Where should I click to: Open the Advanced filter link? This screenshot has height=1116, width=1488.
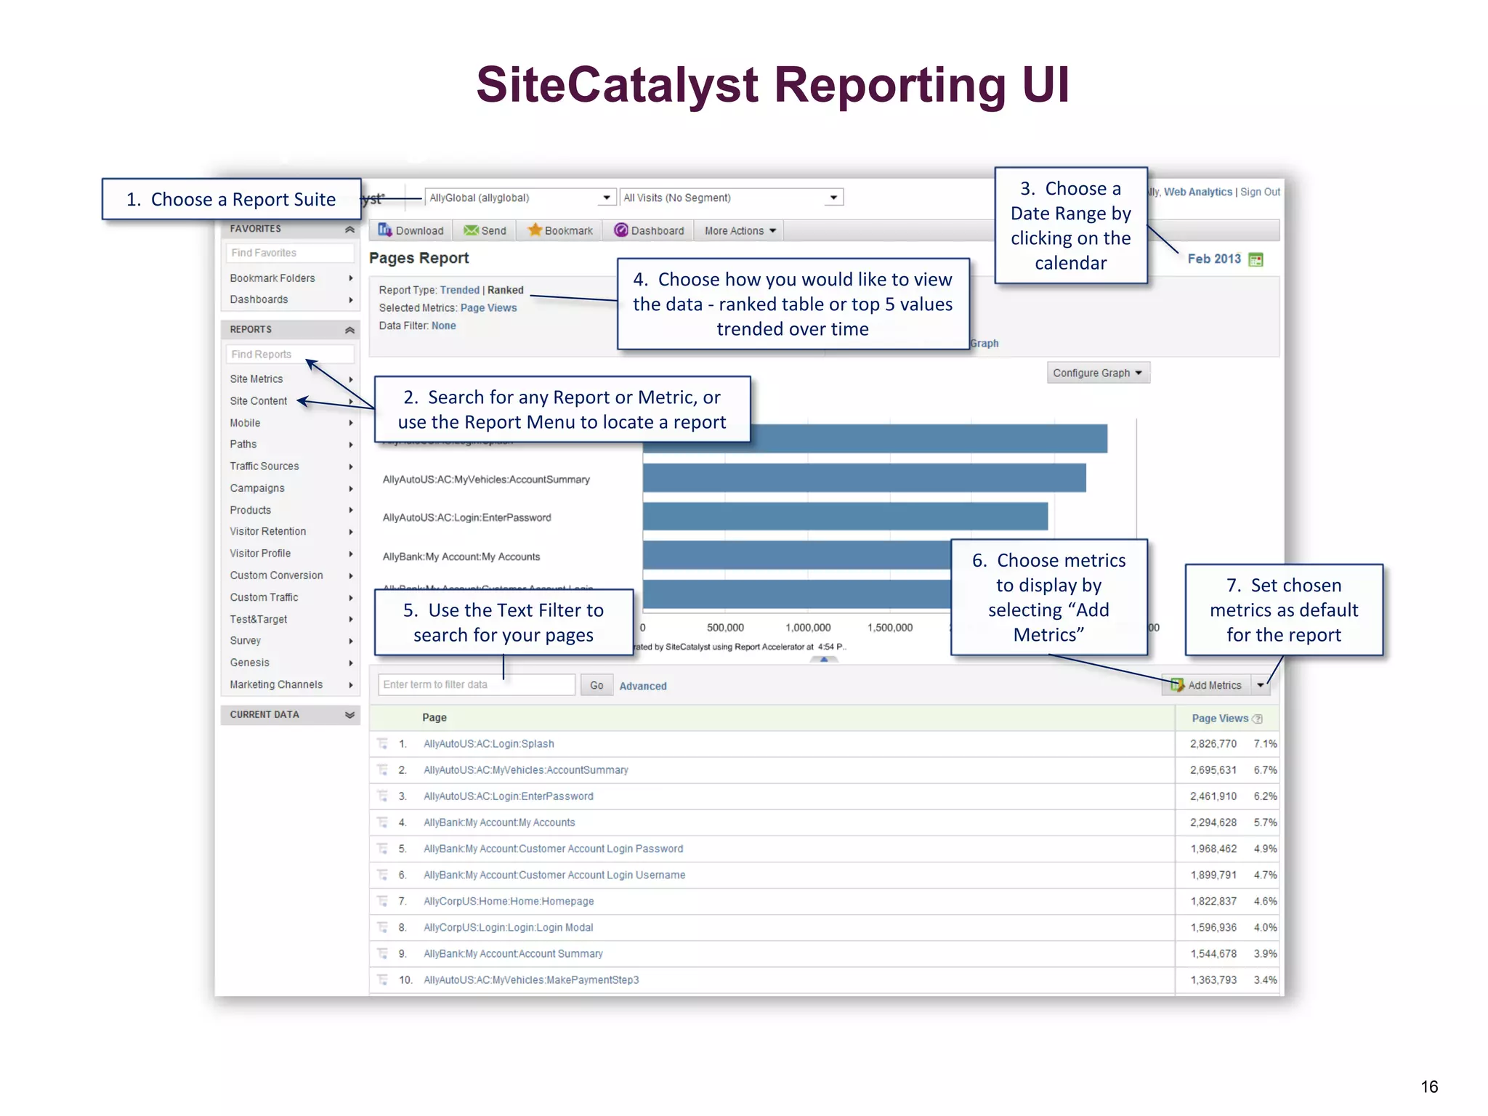[643, 686]
